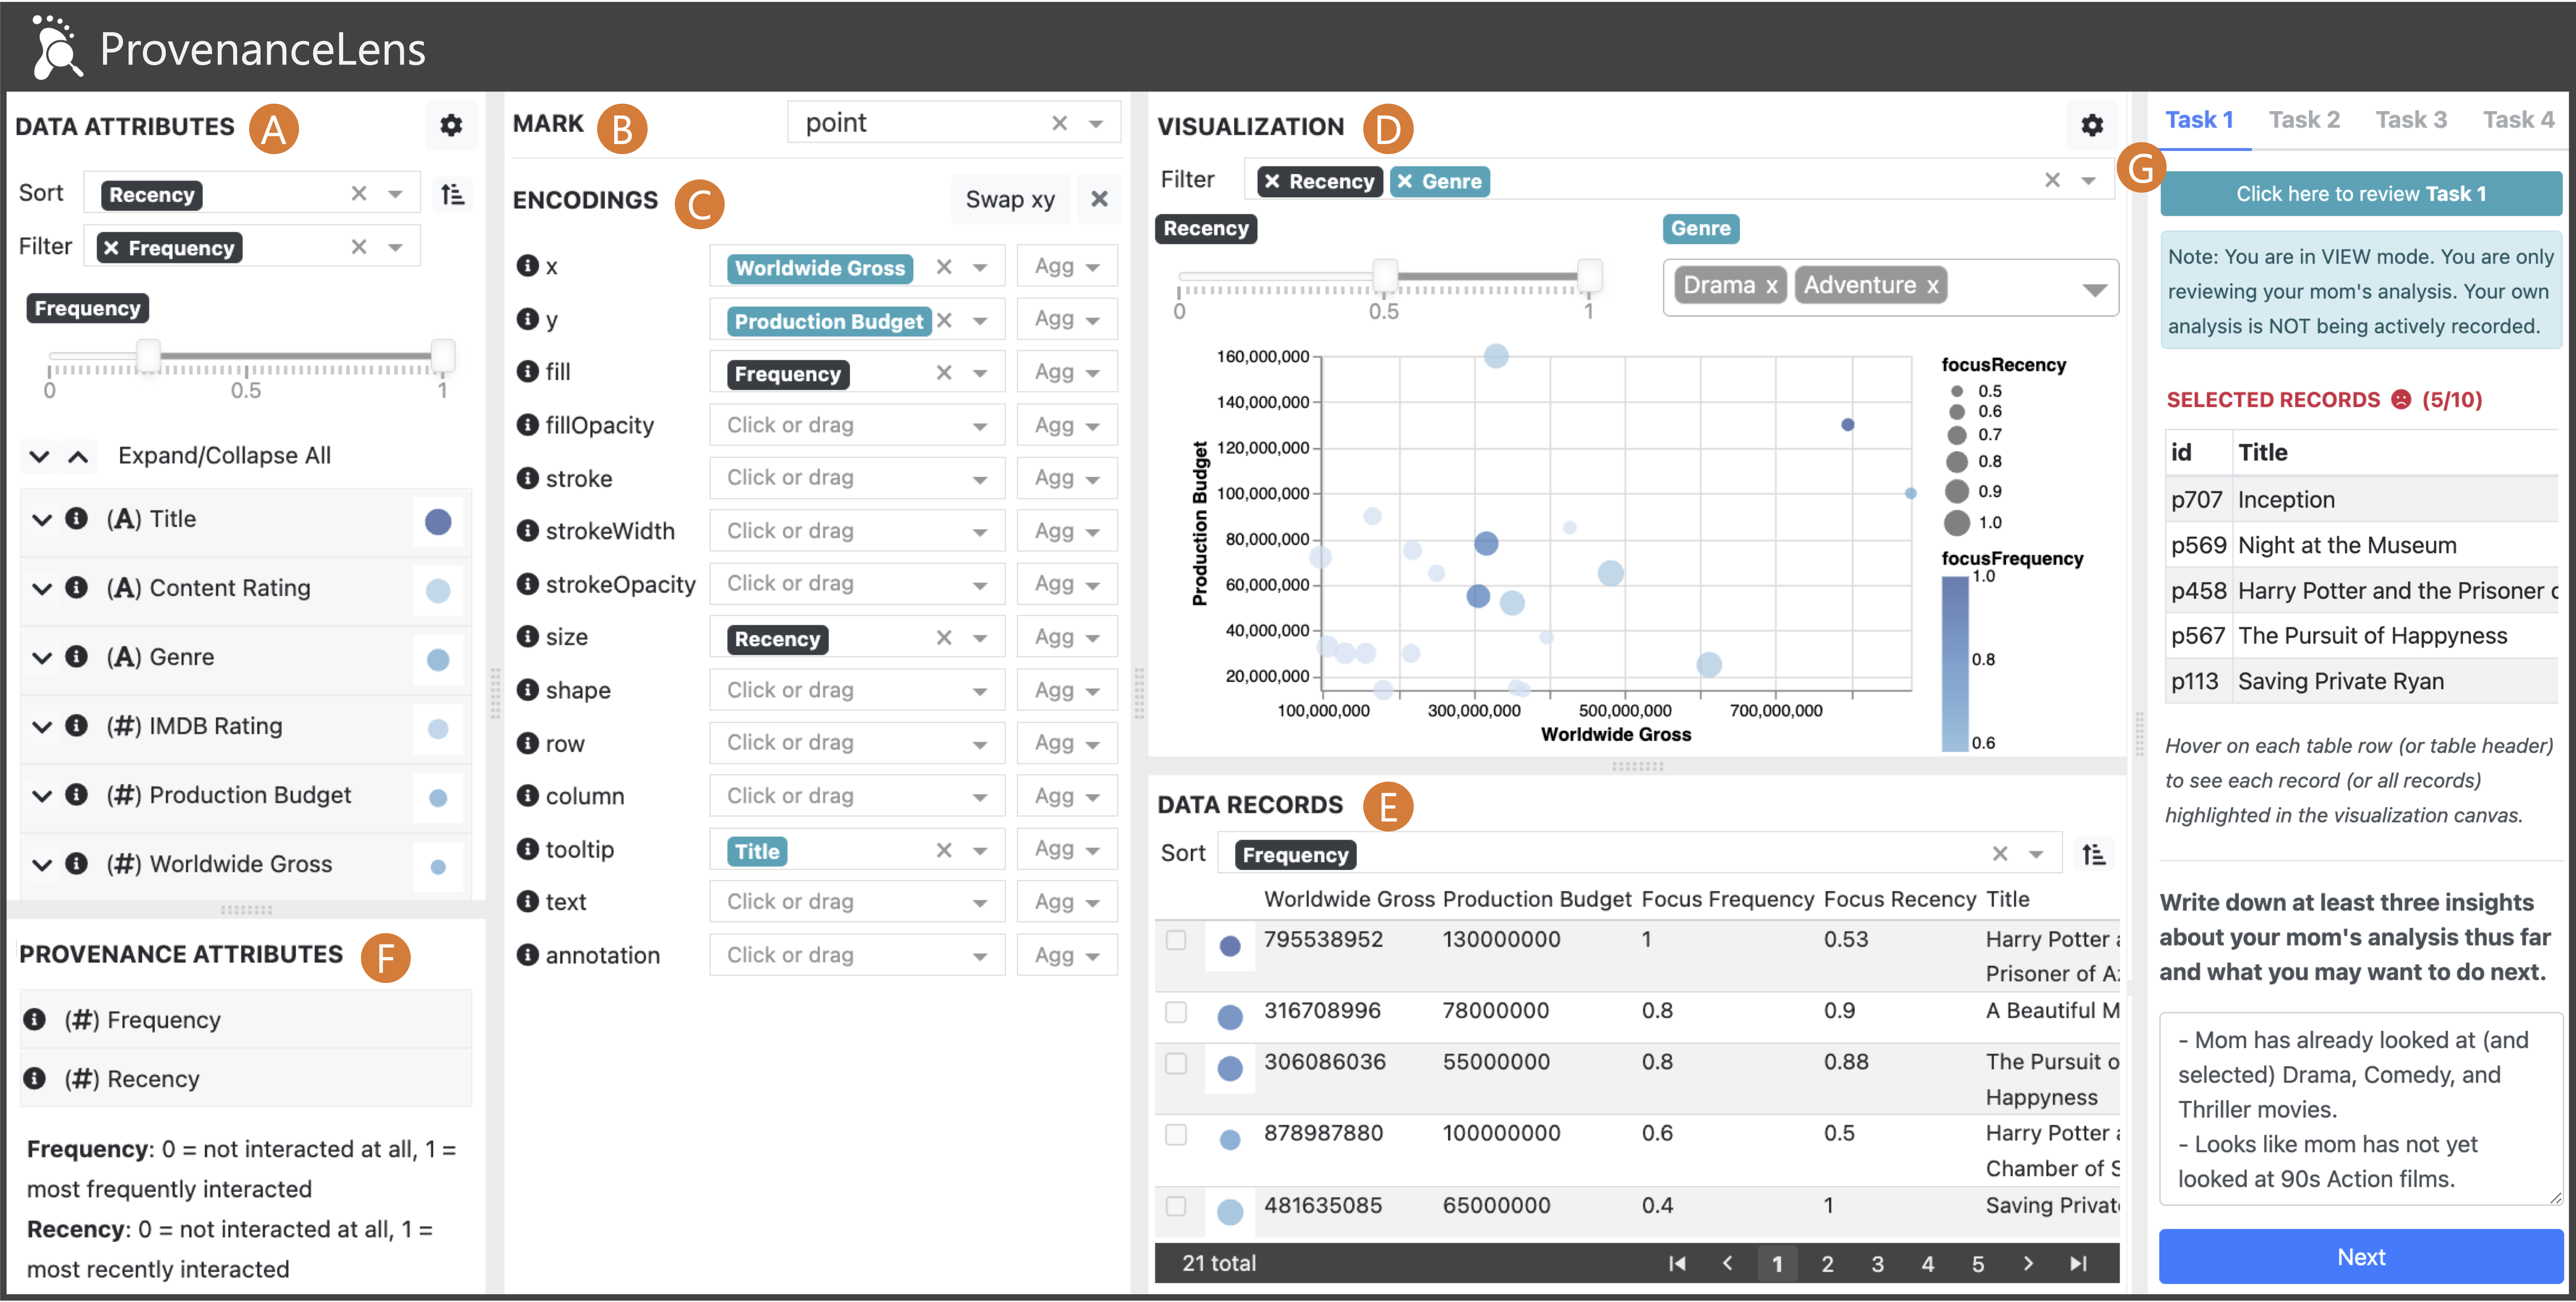Switch to Task 3 tab

(2411, 120)
